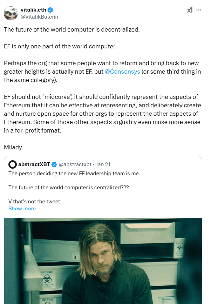211x304 pixels.
Task: Click abstractXBT's circular avatar in quoted tweet
Action: [x=12, y=164]
